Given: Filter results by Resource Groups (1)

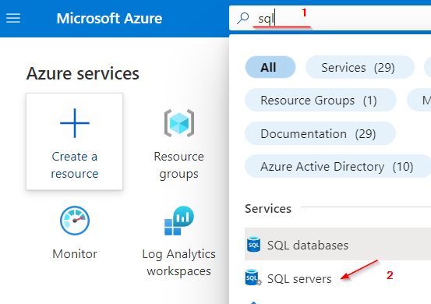Looking at the screenshot, I should point(320,100).
